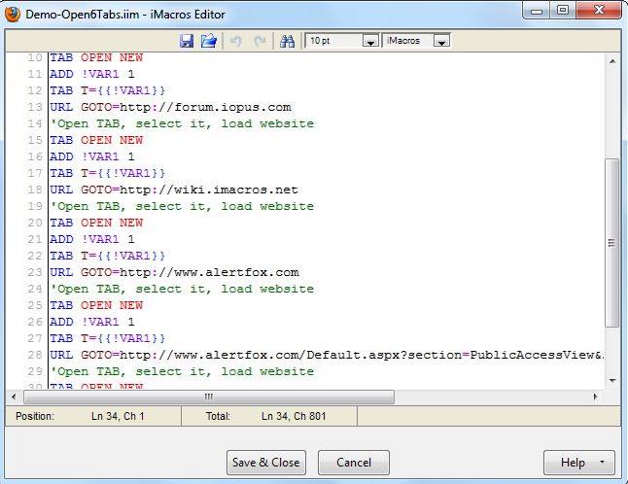The image size is (628, 484).
Task: Click the Redo arrow icon
Action: (260, 41)
